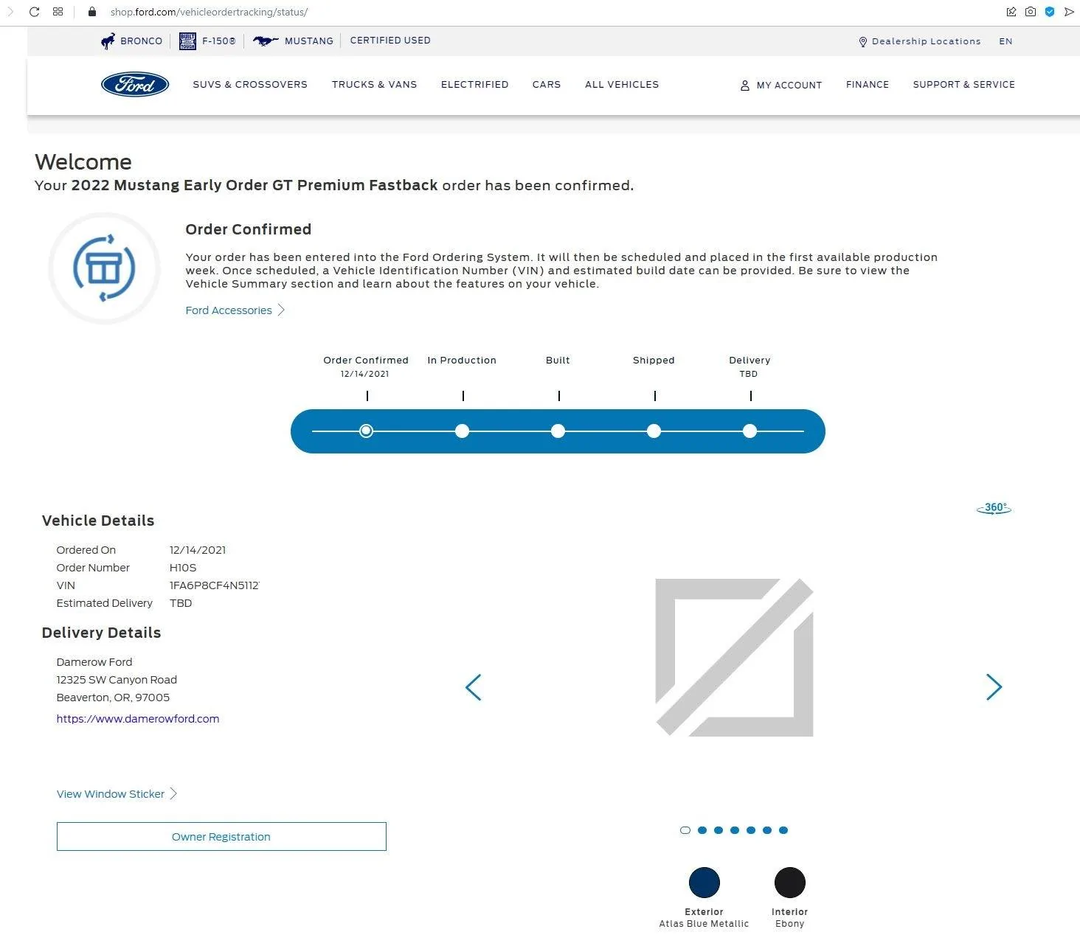The height and width of the screenshot is (946, 1080).
Task: Change language with the EN selector
Action: [1005, 41]
